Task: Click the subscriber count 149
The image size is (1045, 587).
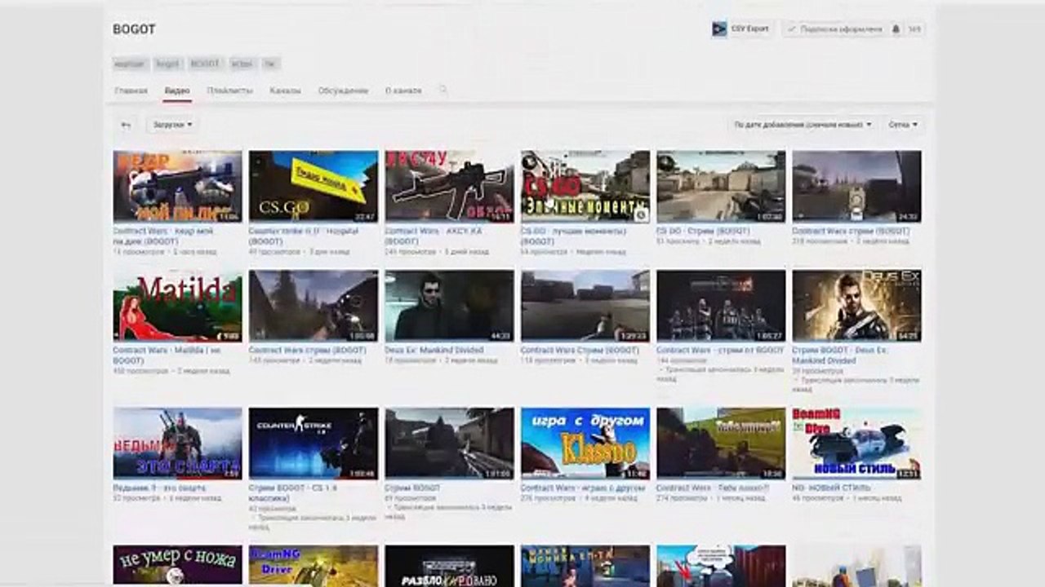Action: (914, 29)
